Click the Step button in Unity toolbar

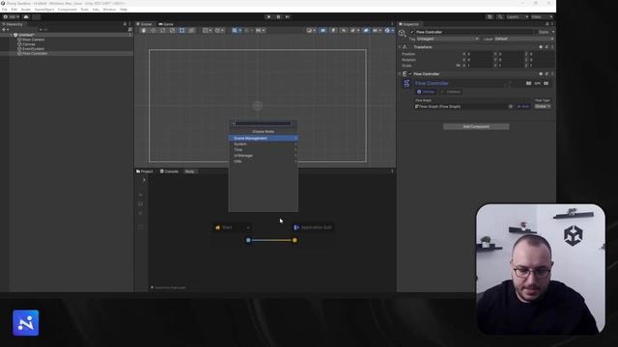point(288,17)
